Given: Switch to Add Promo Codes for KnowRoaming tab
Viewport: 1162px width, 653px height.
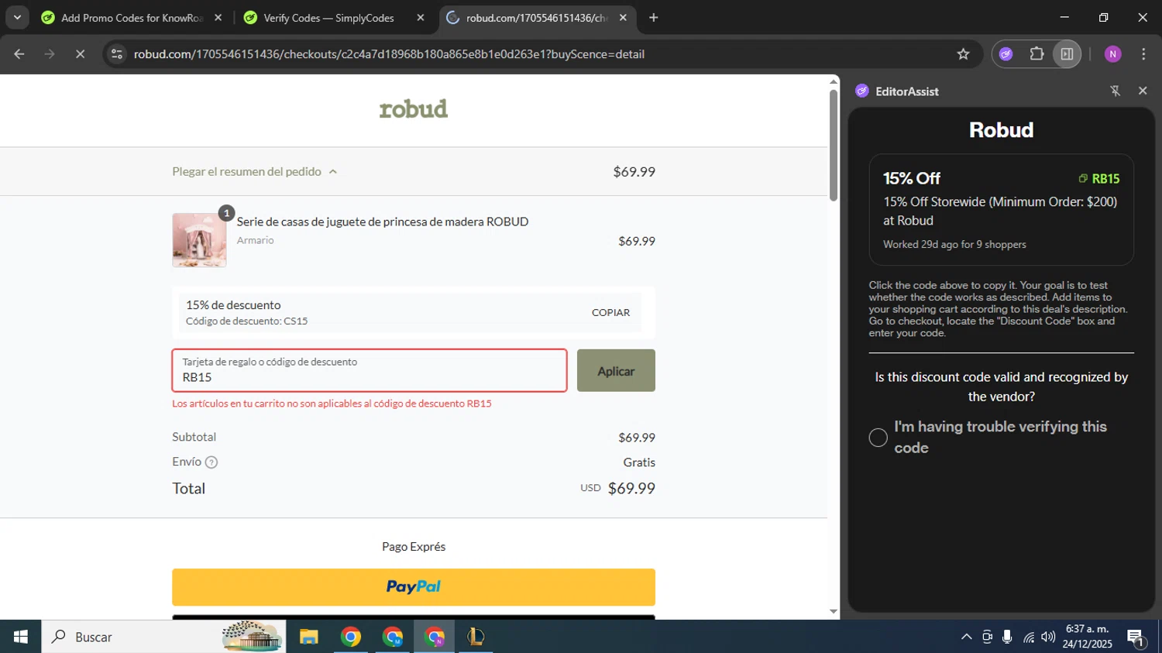Looking at the screenshot, I should click(x=132, y=18).
